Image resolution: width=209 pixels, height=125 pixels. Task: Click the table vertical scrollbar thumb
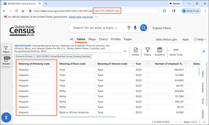[x=199, y=72]
